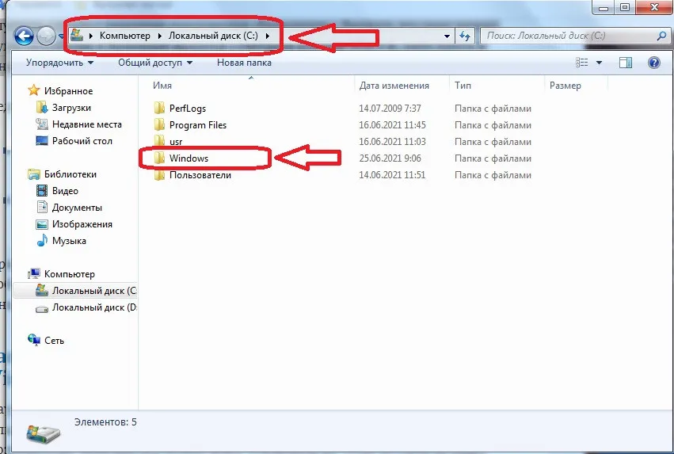The width and height of the screenshot is (674, 454).
Task: Select Библиотеки in navigation pane
Action: pyautogui.click(x=70, y=174)
